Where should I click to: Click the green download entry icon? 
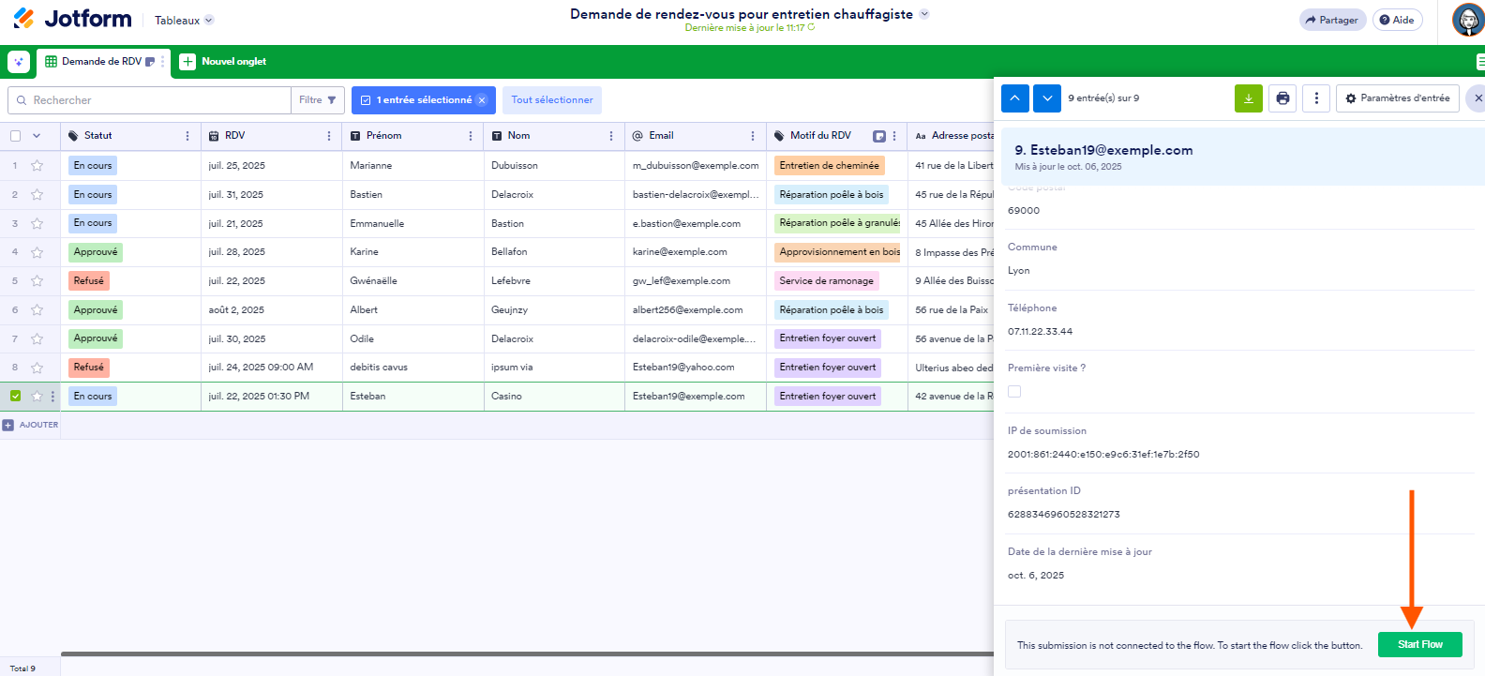point(1248,98)
